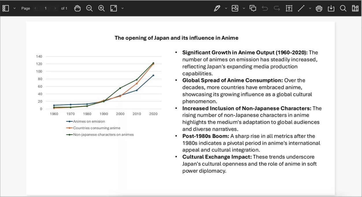Click the page number input field
Image resolution: width=362 pixels, height=197 pixels.
tap(45, 8)
